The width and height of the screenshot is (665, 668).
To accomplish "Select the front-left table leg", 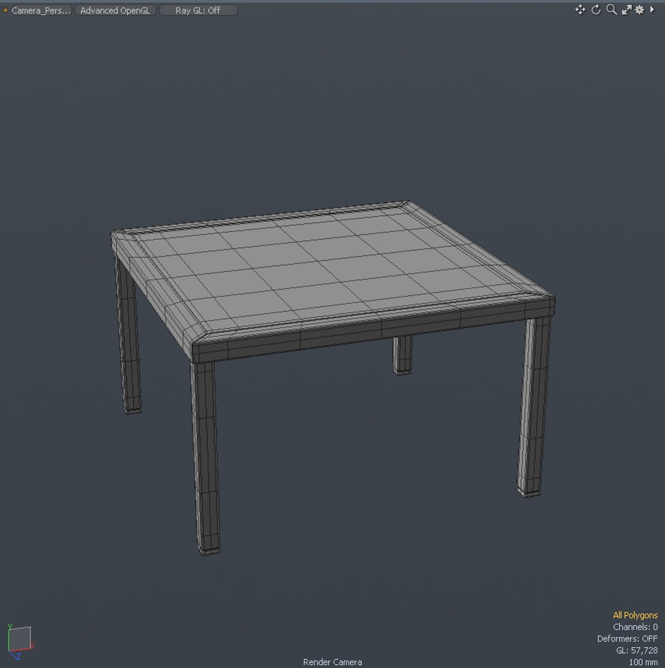I will (x=206, y=458).
